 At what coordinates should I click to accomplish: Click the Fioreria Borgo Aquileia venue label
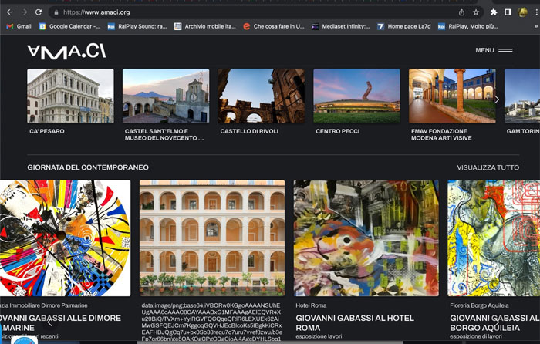[479, 305]
